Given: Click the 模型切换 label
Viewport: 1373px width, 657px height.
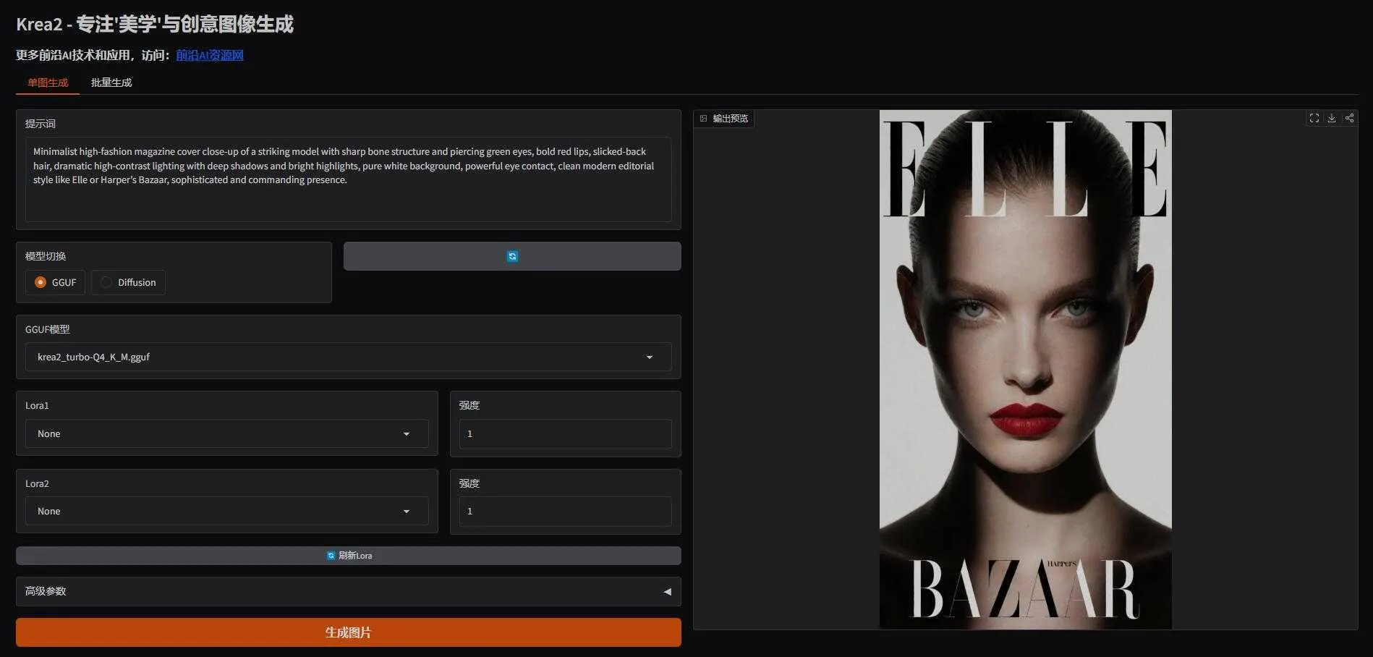Looking at the screenshot, I should click(x=46, y=256).
